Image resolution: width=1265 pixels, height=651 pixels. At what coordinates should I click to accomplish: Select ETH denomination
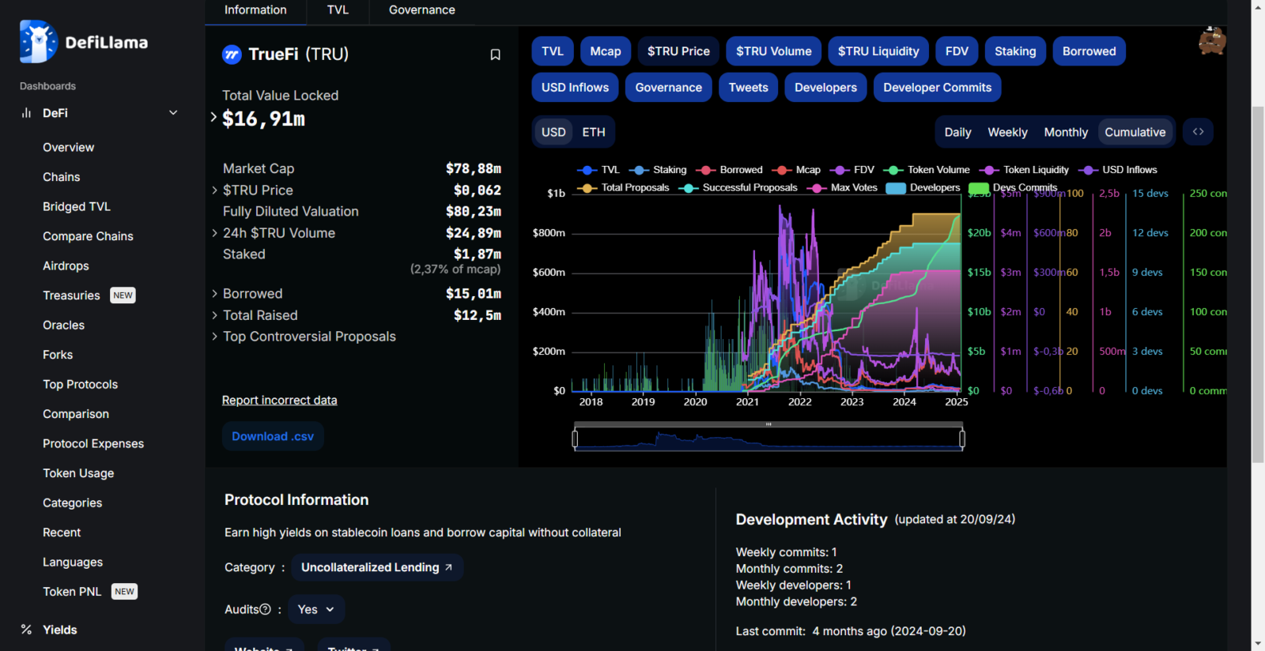(x=594, y=132)
